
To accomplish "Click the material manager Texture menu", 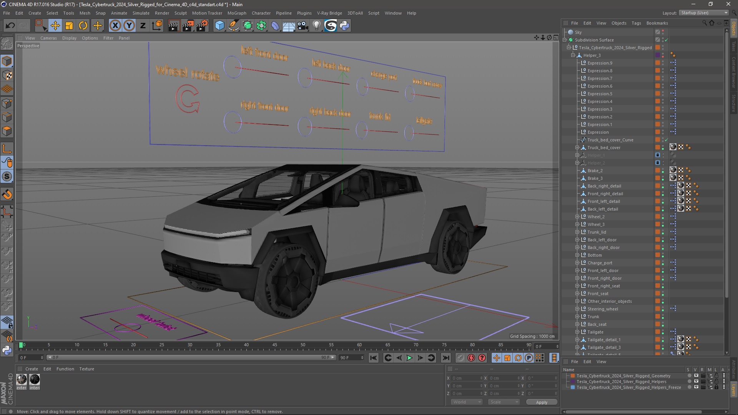I will 86,369.
